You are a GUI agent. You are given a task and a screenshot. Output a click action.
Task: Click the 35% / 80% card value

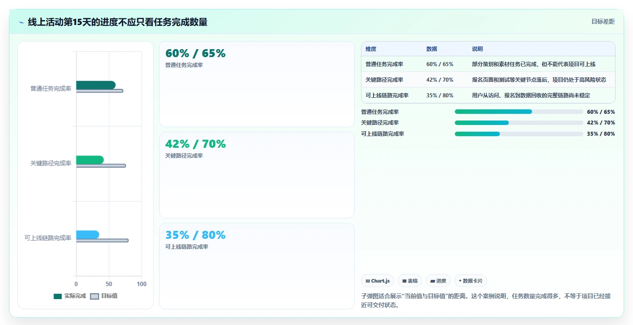pos(195,235)
